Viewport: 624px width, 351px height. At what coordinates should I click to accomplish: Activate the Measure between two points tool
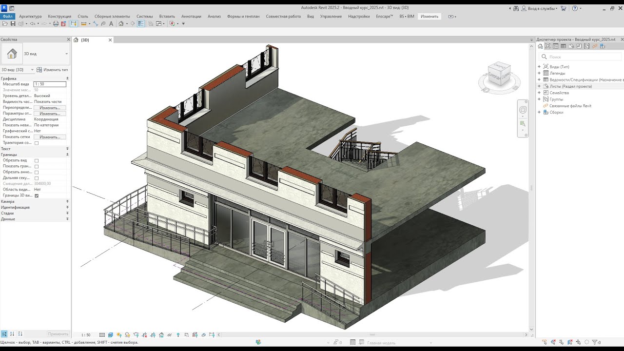83,23
